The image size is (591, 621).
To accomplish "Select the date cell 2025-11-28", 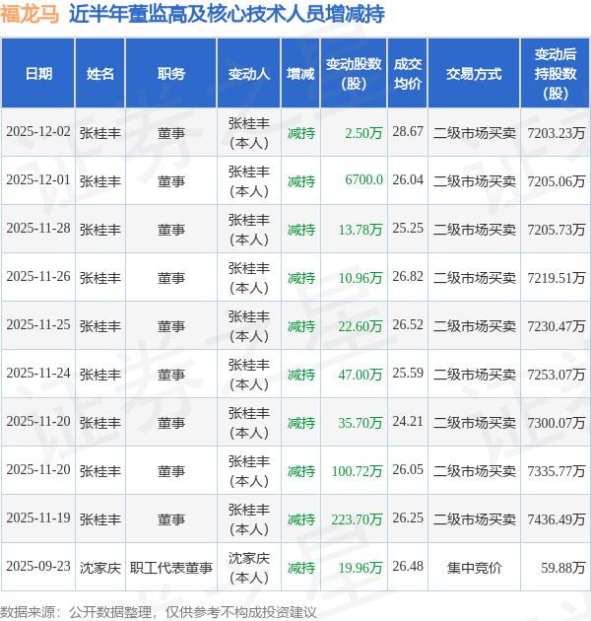I will click(x=38, y=229).
